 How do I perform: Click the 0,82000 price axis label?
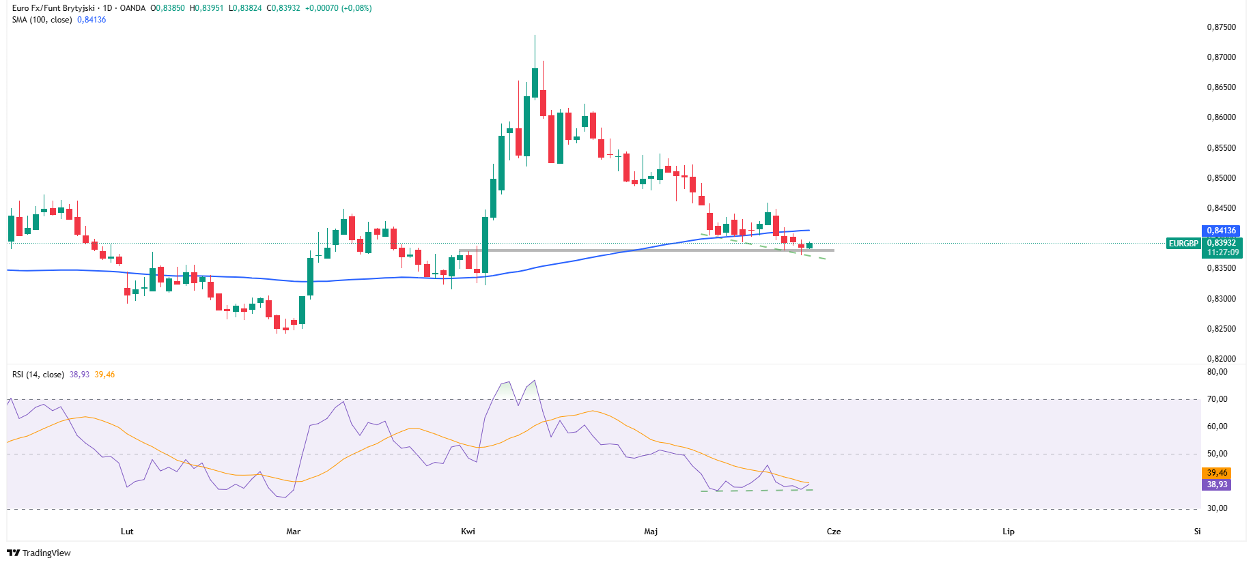coord(1222,359)
